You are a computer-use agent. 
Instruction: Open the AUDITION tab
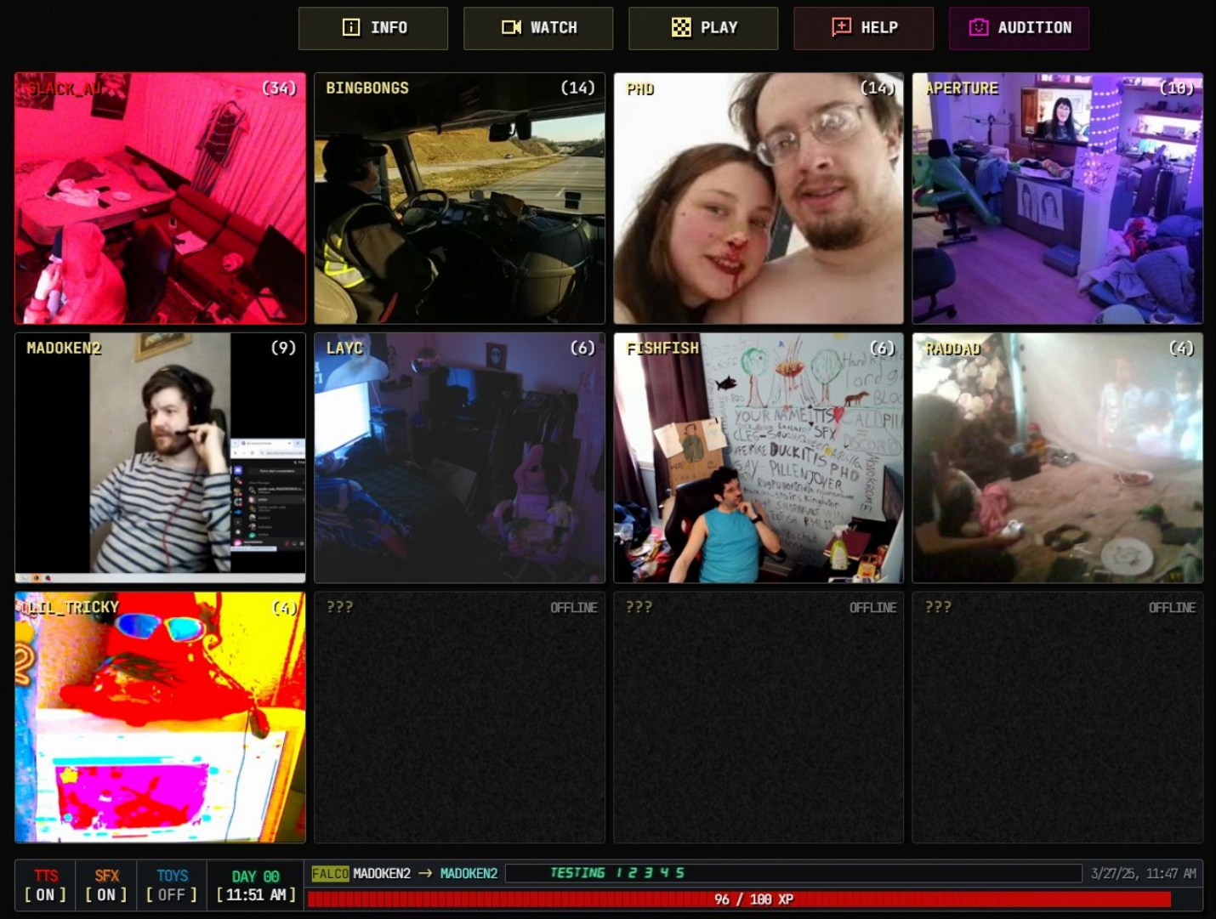(1019, 28)
